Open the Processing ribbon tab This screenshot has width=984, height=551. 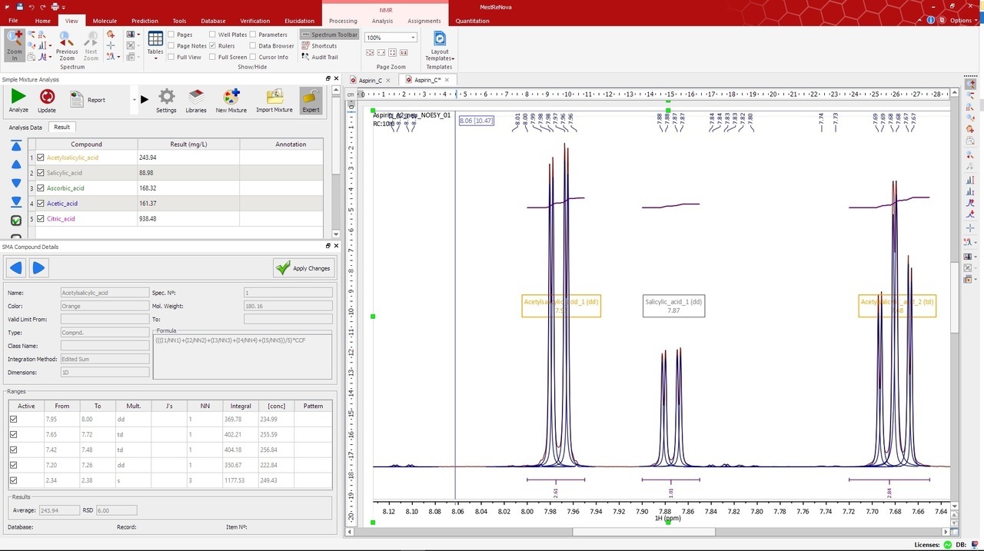[x=343, y=21]
